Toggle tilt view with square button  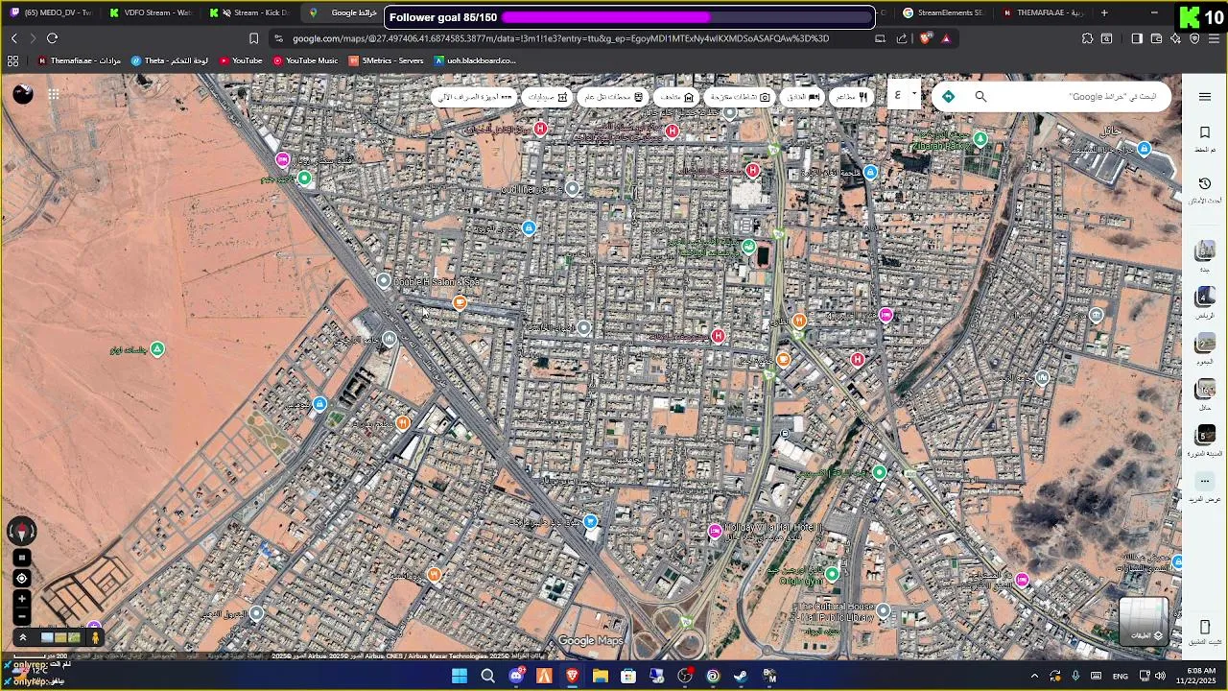(x=22, y=558)
